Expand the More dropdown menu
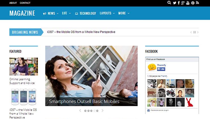The image size is (210, 119). pyautogui.click(x=124, y=13)
